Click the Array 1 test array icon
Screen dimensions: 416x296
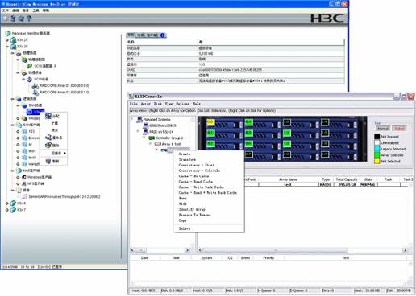(158, 144)
